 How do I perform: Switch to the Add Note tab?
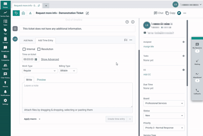(x=28, y=40)
